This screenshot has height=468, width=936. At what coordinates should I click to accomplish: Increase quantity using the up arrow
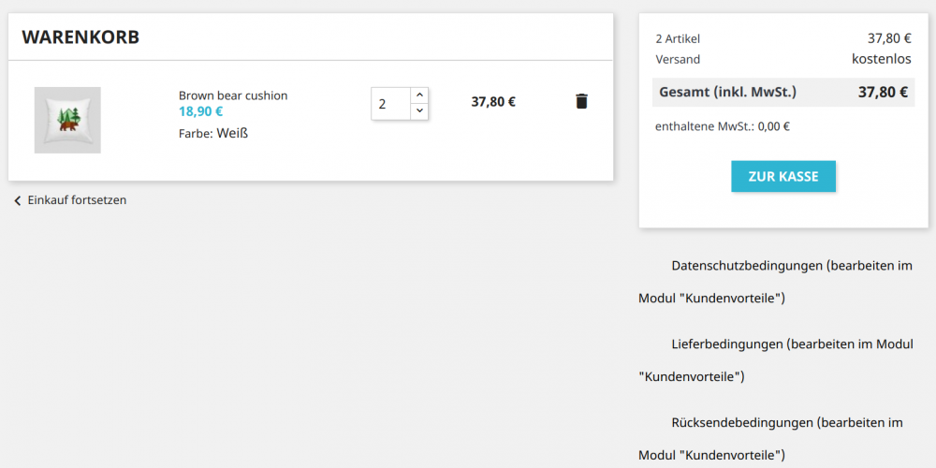tap(419, 95)
